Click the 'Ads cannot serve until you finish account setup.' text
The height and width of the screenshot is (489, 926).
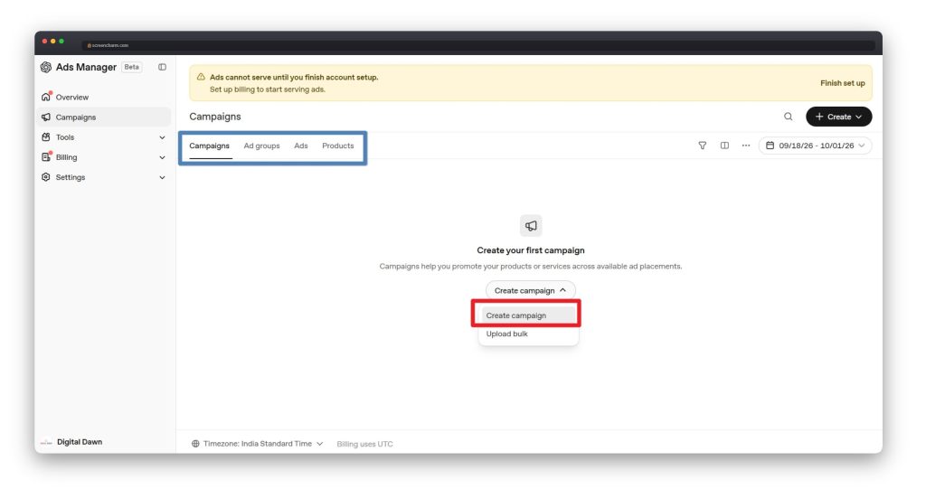[294, 78]
